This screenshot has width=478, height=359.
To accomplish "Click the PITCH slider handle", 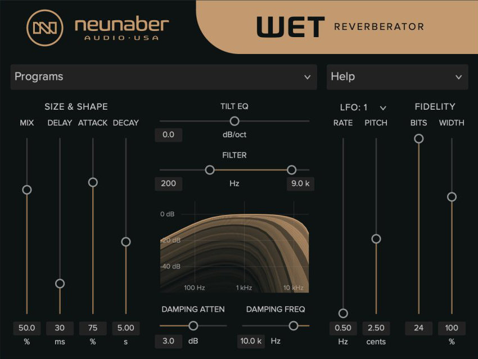I will click(x=376, y=239).
